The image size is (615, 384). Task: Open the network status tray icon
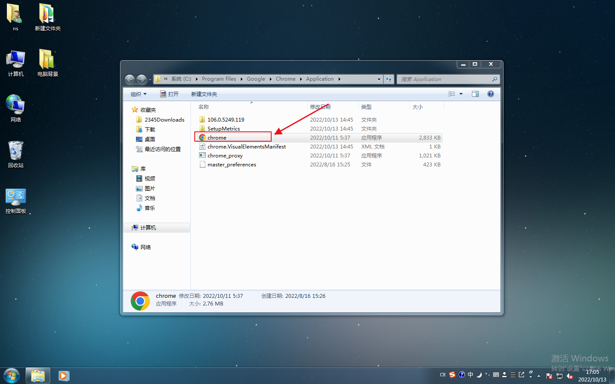559,376
